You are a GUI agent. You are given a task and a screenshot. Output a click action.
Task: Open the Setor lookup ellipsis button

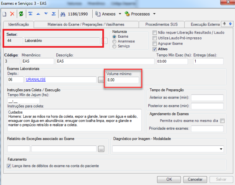click(x=105, y=41)
